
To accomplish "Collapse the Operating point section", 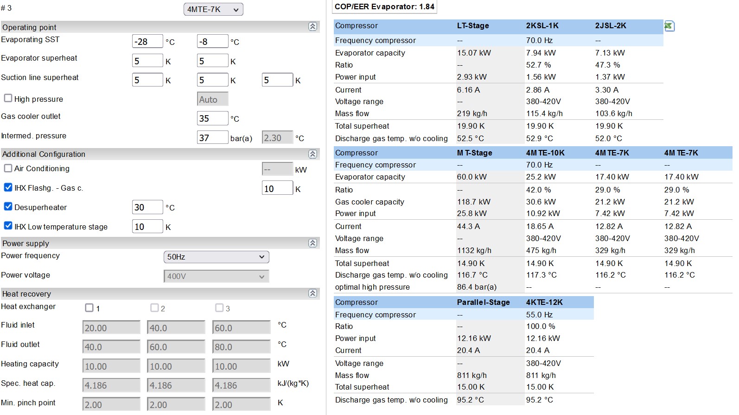I will pos(313,27).
